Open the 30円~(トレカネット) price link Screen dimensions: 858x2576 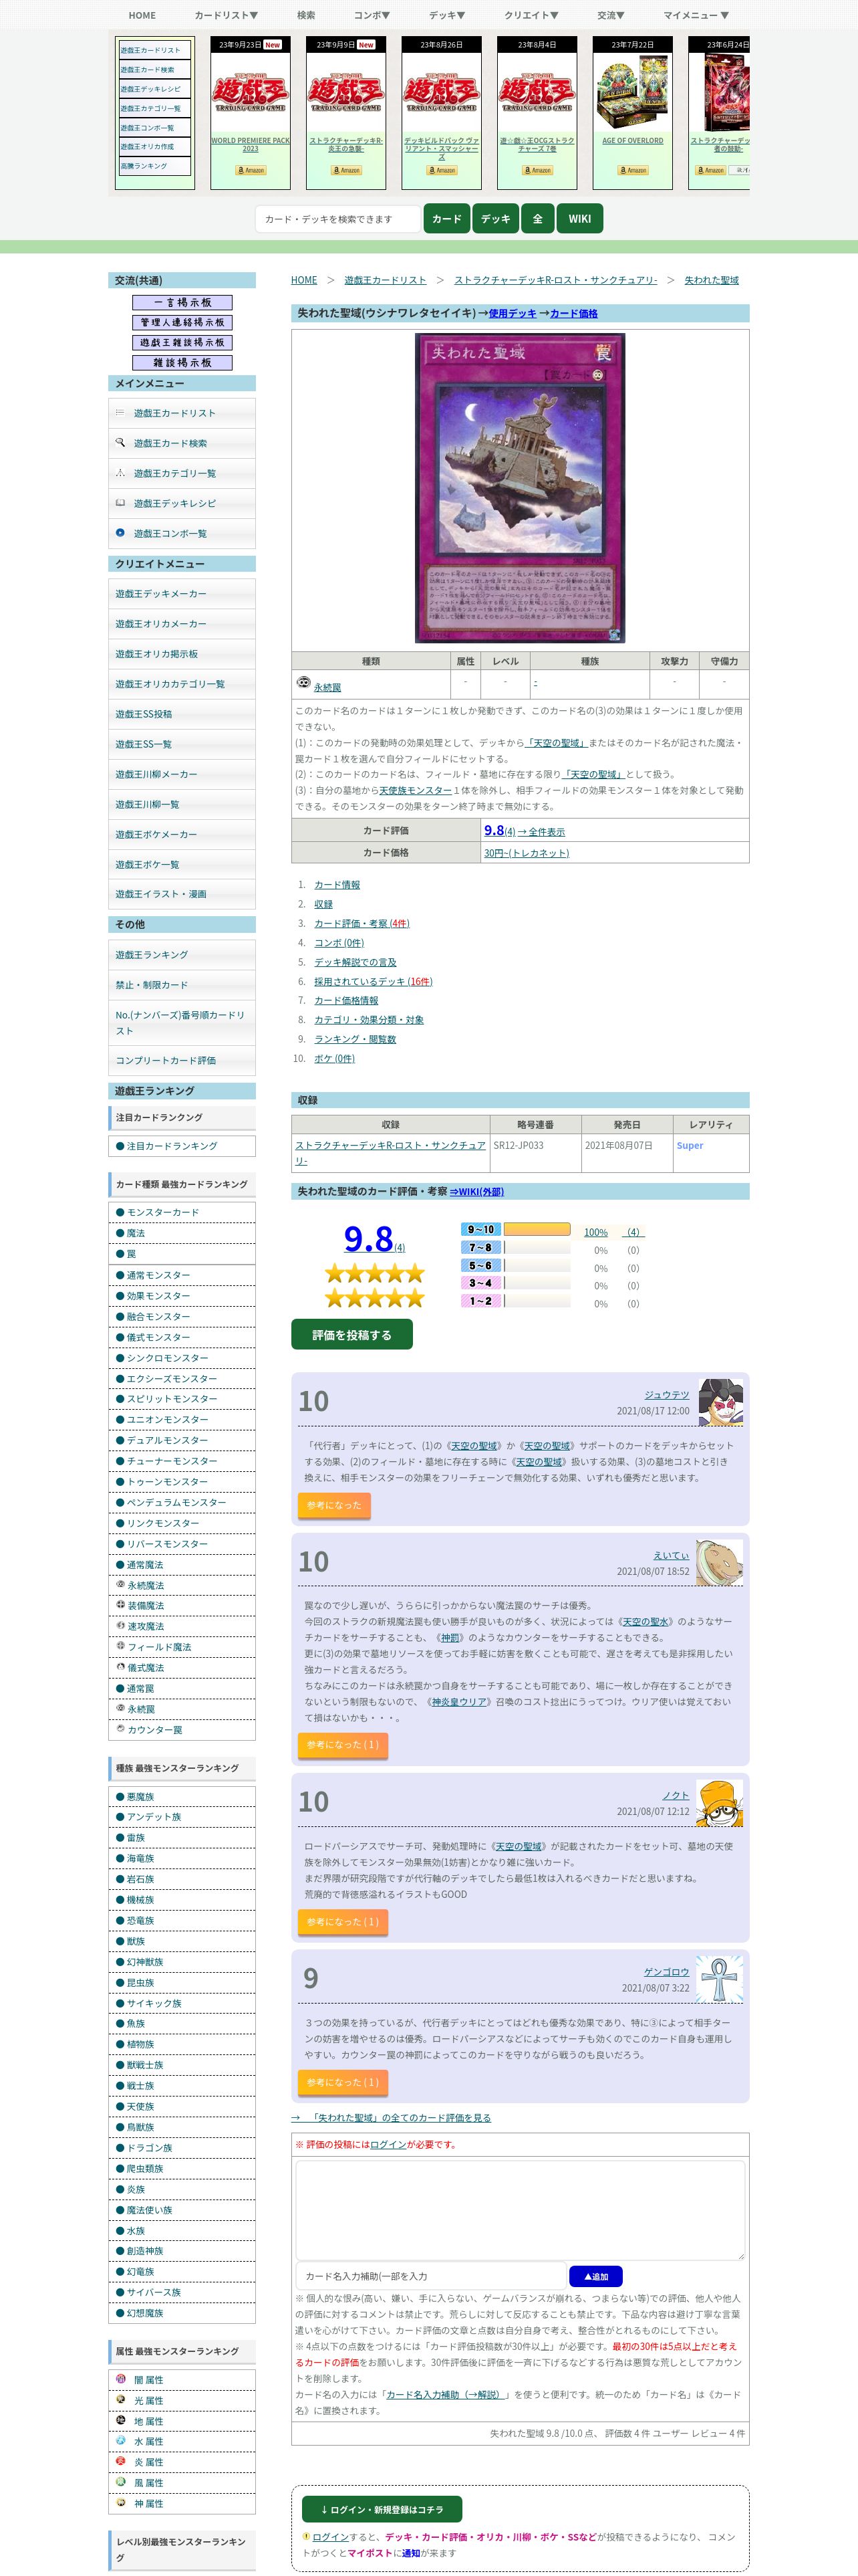click(x=527, y=853)
